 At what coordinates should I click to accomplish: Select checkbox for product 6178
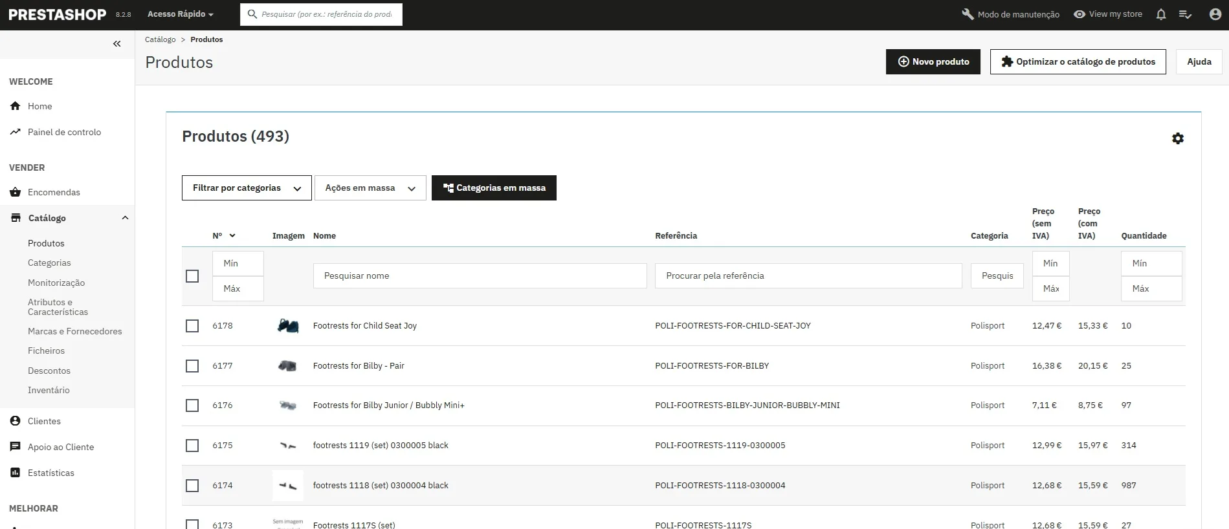(x=192, y=326)
